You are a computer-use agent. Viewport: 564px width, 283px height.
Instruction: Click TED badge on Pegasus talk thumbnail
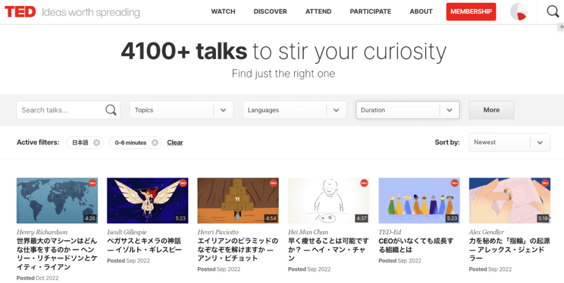click(183, 183)
